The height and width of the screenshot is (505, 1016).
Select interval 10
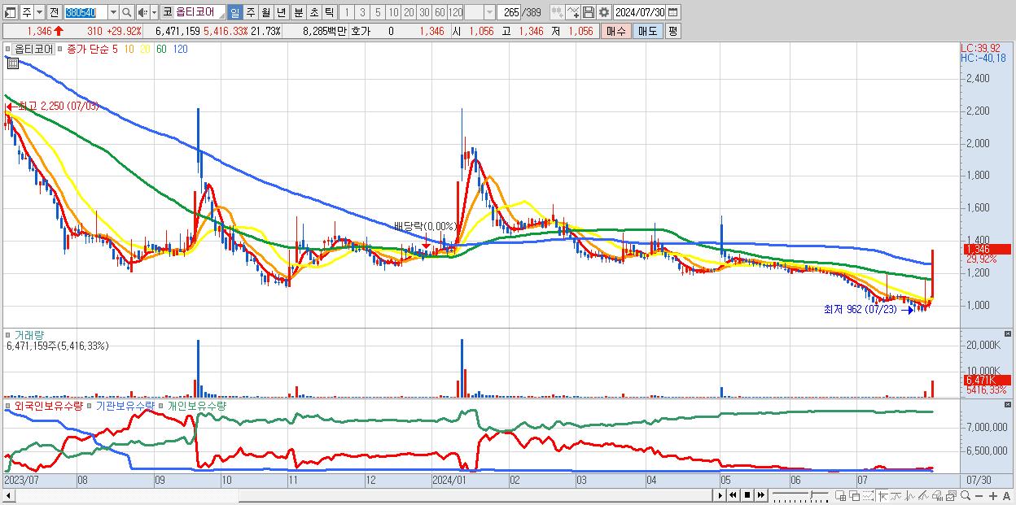pos(393,13)
